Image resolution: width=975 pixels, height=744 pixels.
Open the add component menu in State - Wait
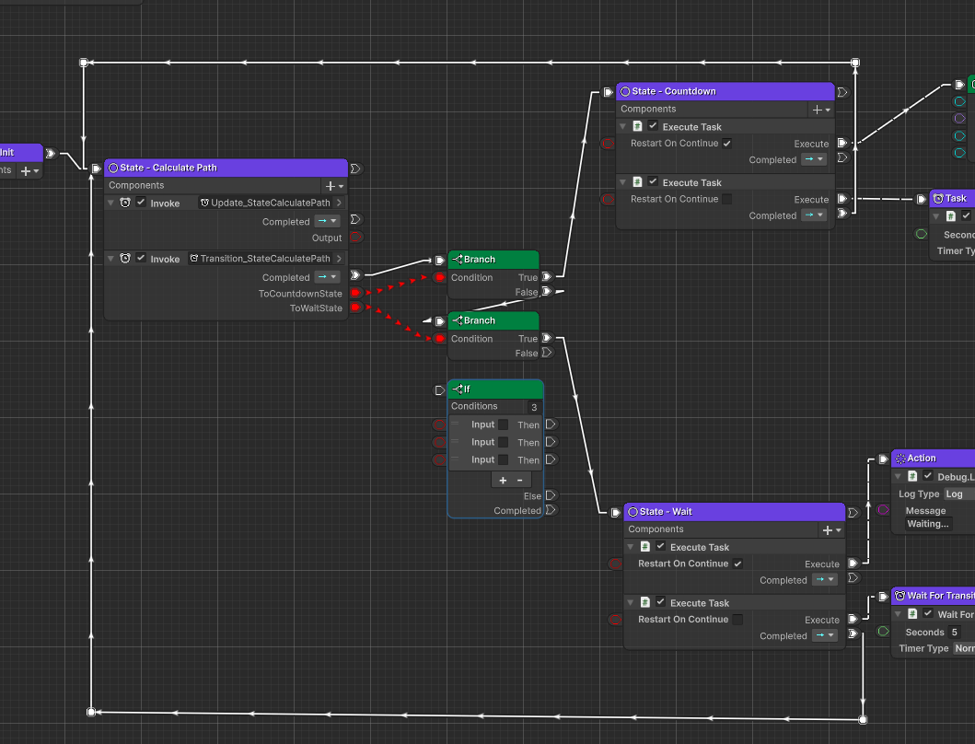tap(830, 530)
